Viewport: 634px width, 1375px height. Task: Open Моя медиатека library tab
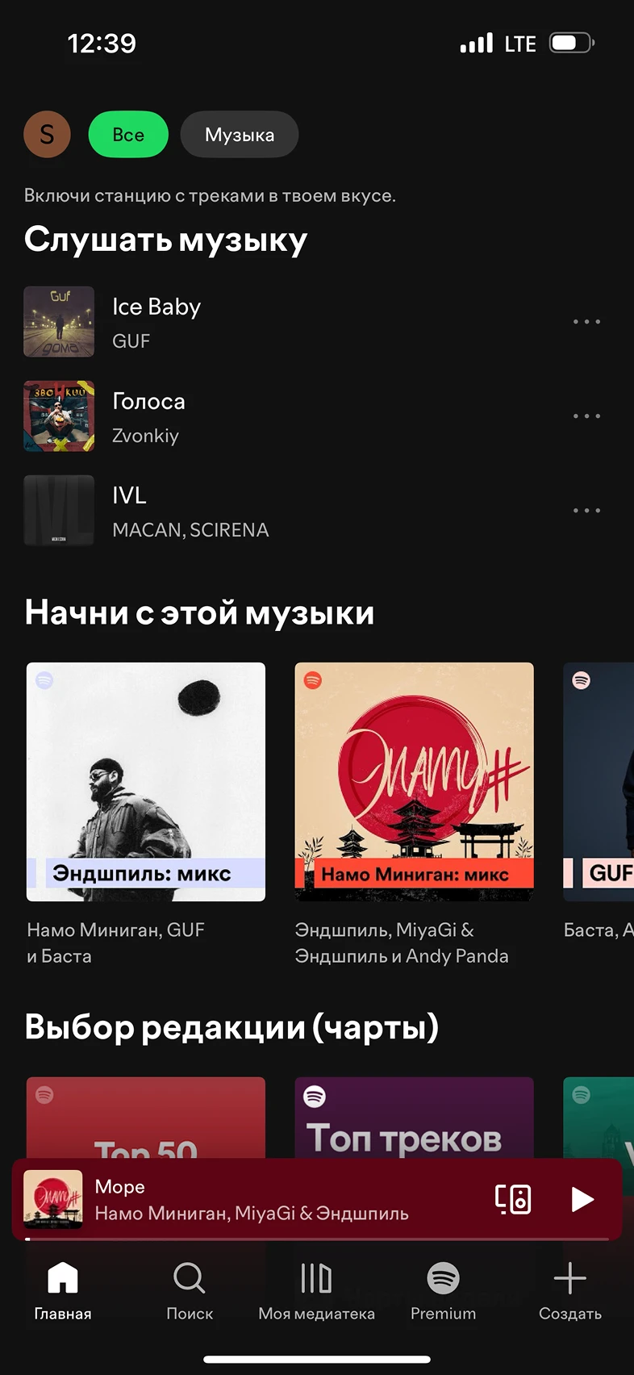pos(316,1290)
